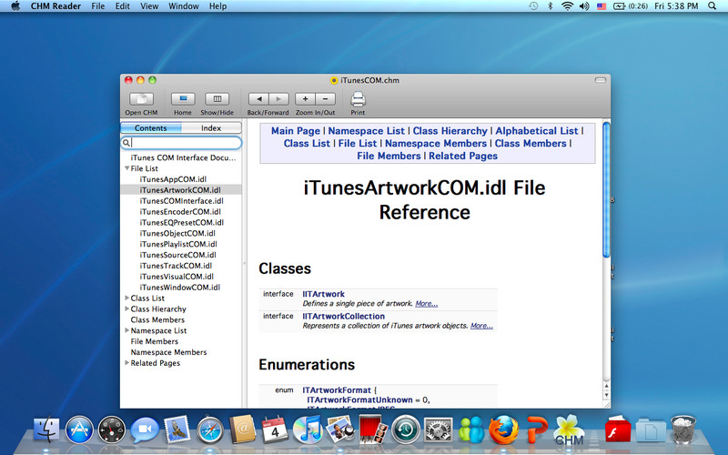Follow the Class Hierarchy link in header
Image resolution: width=728 pixels, height=455 pixels.
click(450, 131)
